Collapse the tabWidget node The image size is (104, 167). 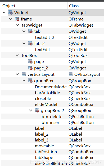click(x=17, y=25)
